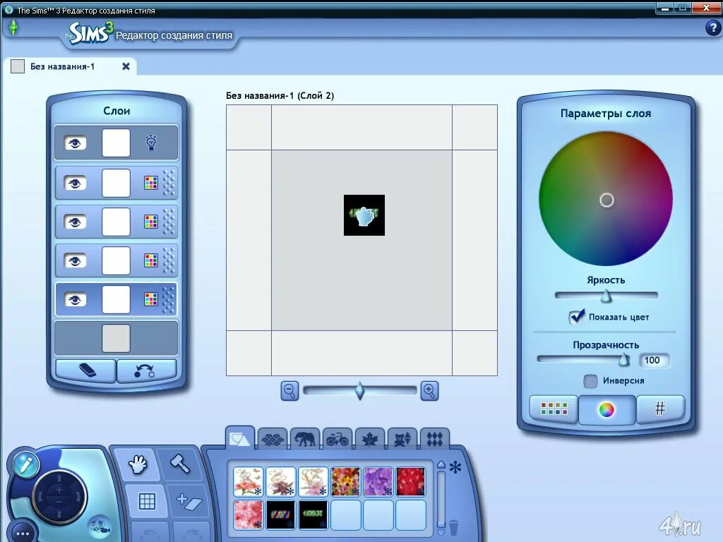The image size is (723, 542).
Task: Open the bicycle pattern category
Action: pos(337,438)
